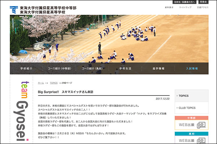The image size is (217, 144).
Task: Open the 進学情報 navigation item
Action: point(158,68)
